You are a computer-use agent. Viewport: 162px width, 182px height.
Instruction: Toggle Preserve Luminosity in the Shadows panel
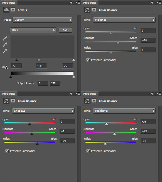(x=7, y=151)
